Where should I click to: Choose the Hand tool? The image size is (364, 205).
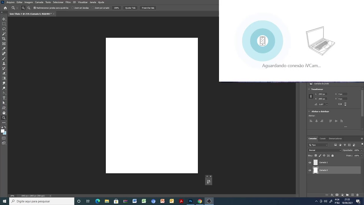pos(4,113)
